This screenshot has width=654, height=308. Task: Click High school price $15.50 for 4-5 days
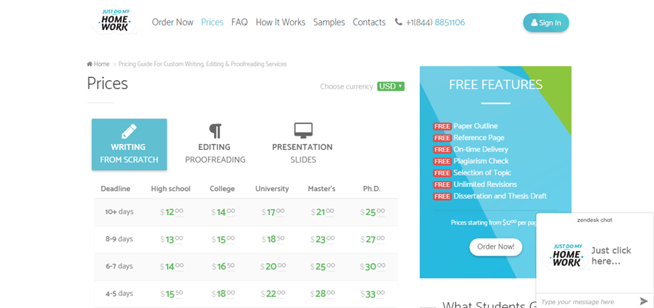click(x=172, y=295)
